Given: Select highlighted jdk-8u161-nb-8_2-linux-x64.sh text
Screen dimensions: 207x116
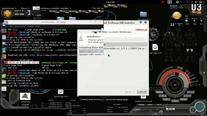Looking at the screenshot, I should coord(22,63).
